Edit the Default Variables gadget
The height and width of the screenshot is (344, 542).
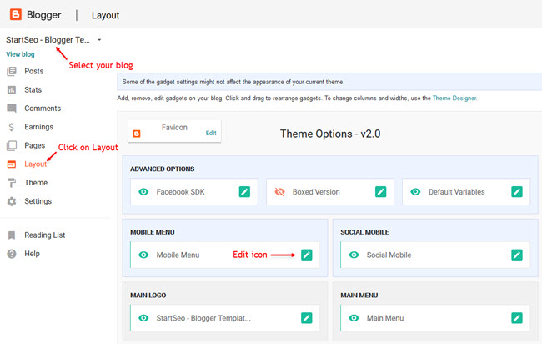coord(517,192)
